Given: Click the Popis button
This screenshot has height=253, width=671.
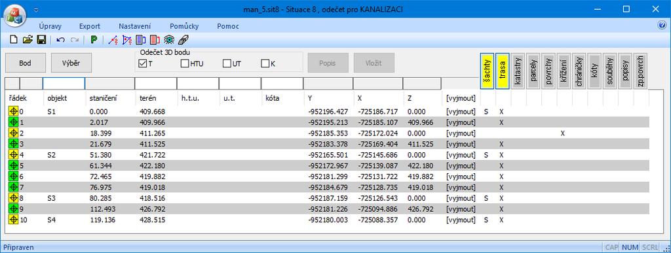Looking at the screenshot, I should (328, 63).
